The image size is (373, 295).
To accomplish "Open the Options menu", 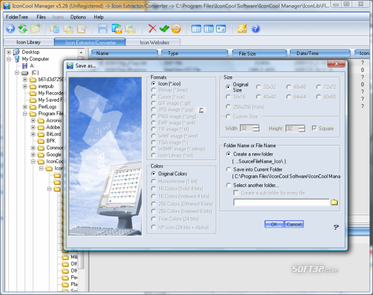I will (78, 17).
